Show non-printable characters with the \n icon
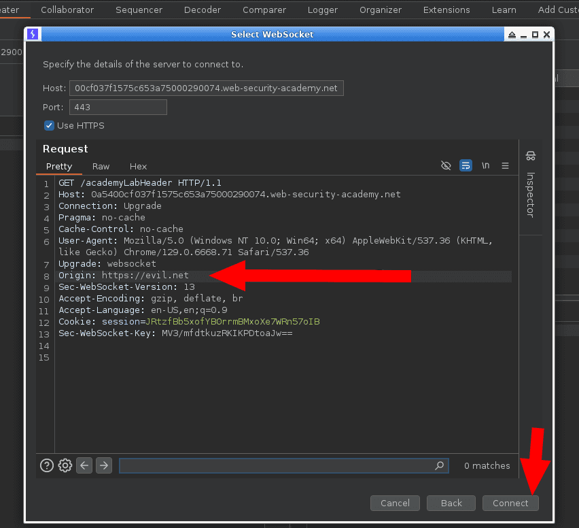The height and width of the screenshot is (528, 579). [x=485, y=165]
